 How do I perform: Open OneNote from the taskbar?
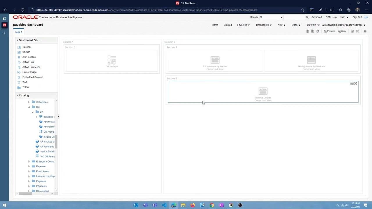tap(221, 205)
